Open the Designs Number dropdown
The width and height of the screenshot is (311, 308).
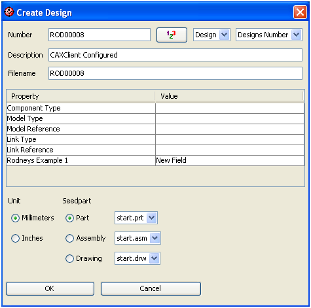(x=269, y=35)
